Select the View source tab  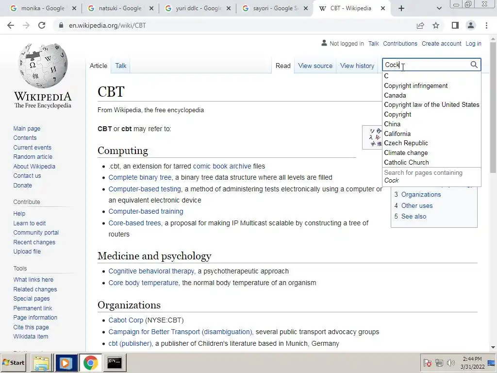(315, 66)
